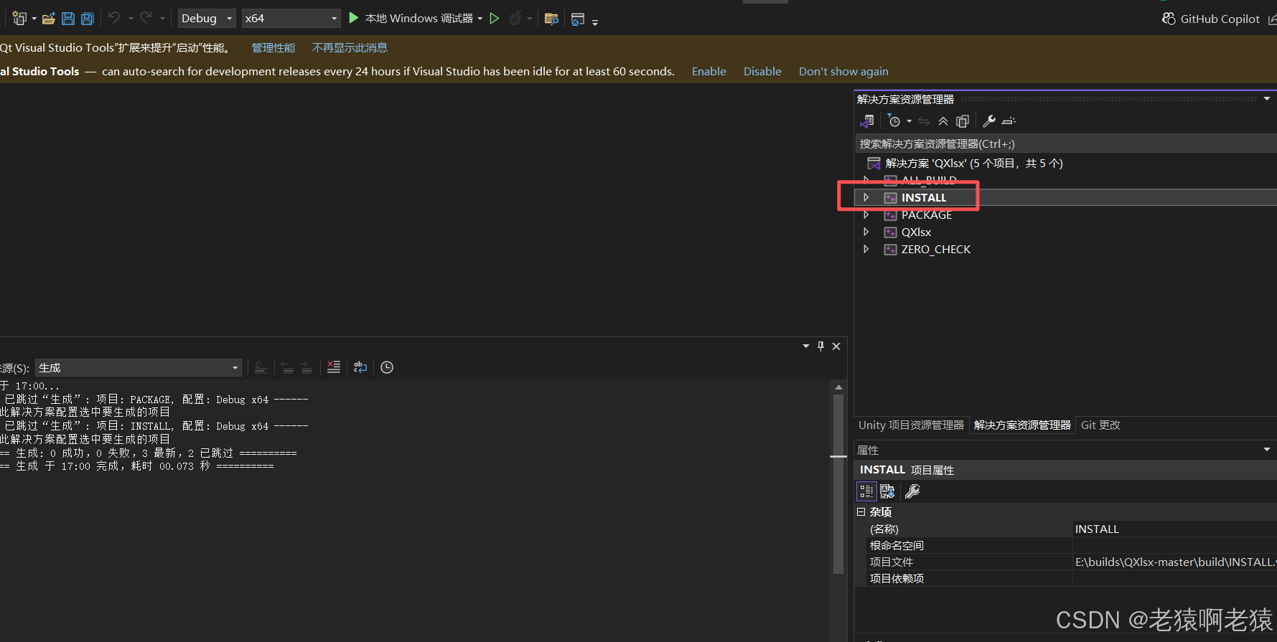Click Show All Files icon
Screen dimensions: 1277x642
point(963,121)
